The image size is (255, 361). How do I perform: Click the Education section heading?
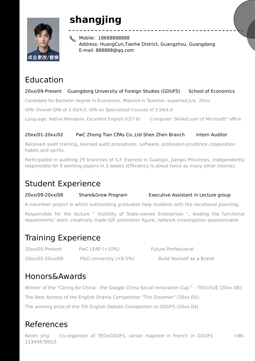(44, 80)
